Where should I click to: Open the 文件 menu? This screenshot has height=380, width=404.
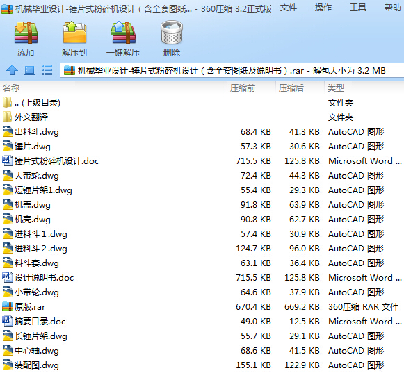click(x=289, y=8)
